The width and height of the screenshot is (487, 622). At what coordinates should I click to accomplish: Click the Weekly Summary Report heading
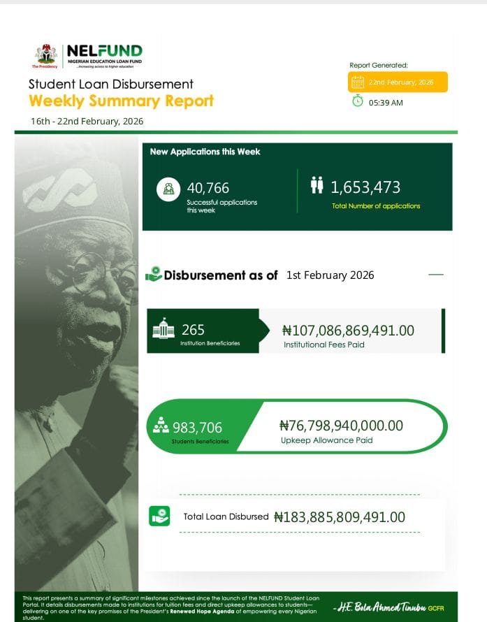(x=121, y=101)
